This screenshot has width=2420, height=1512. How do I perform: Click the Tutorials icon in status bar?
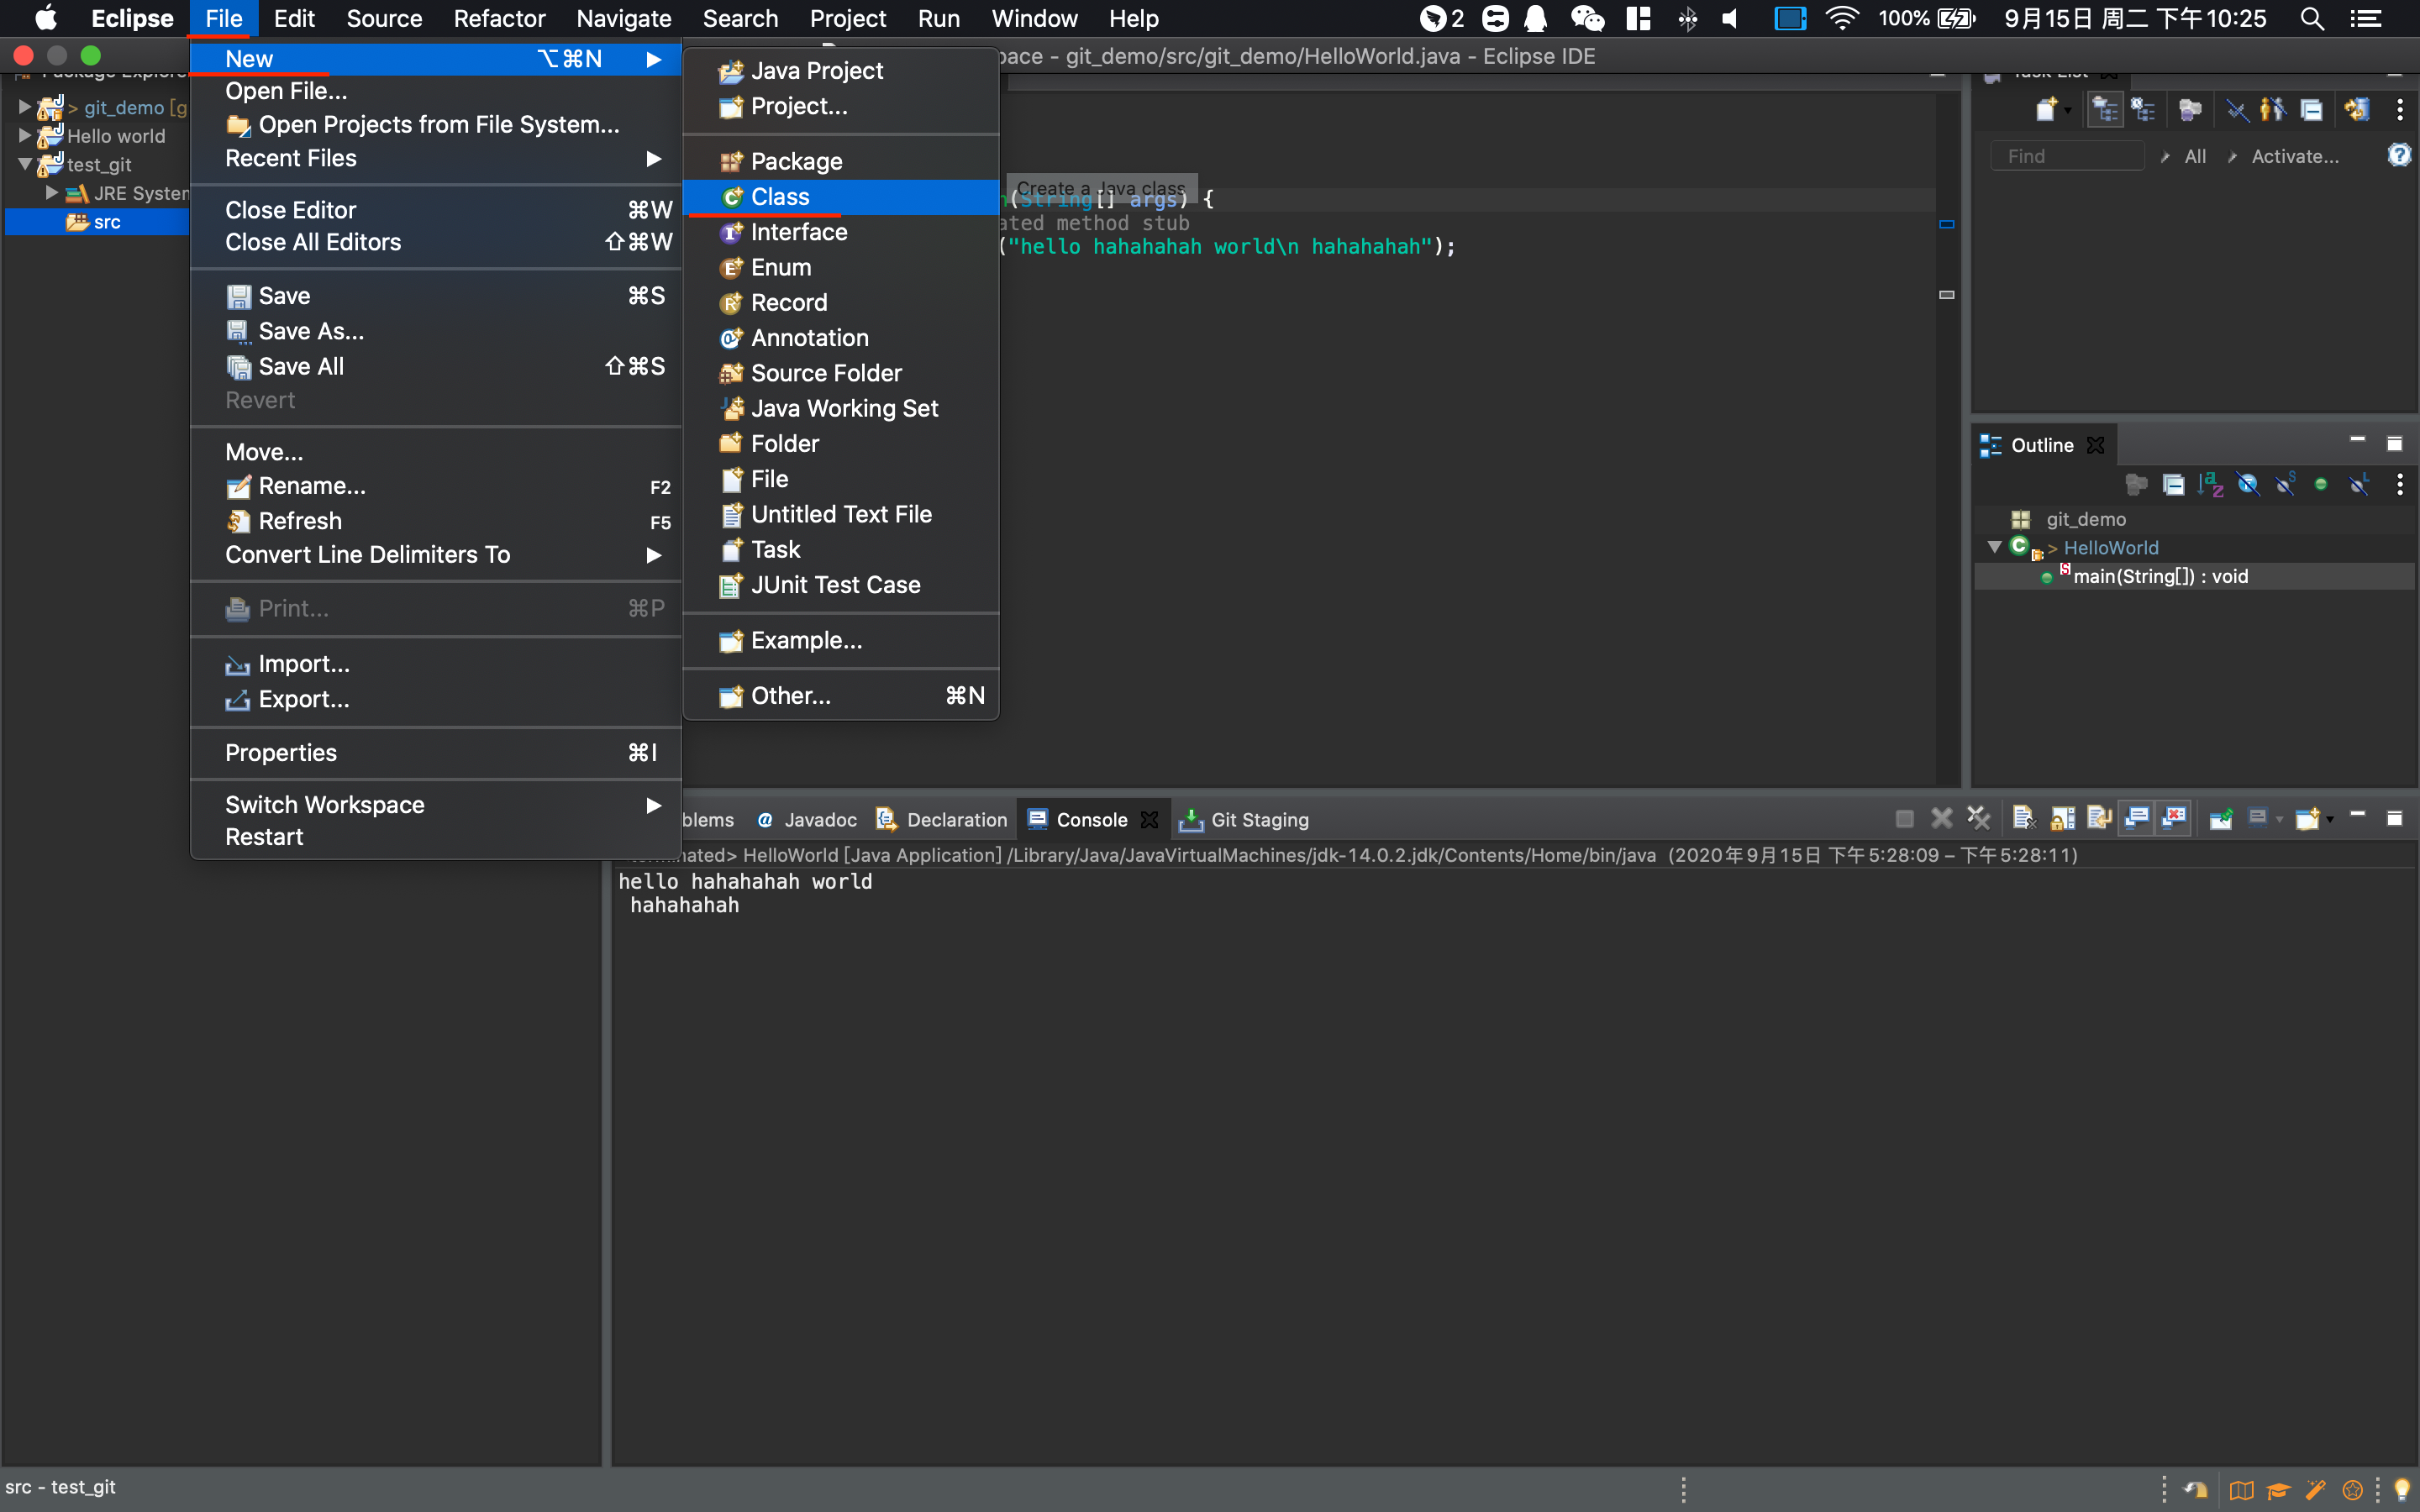click(x=2278, y=1491)
